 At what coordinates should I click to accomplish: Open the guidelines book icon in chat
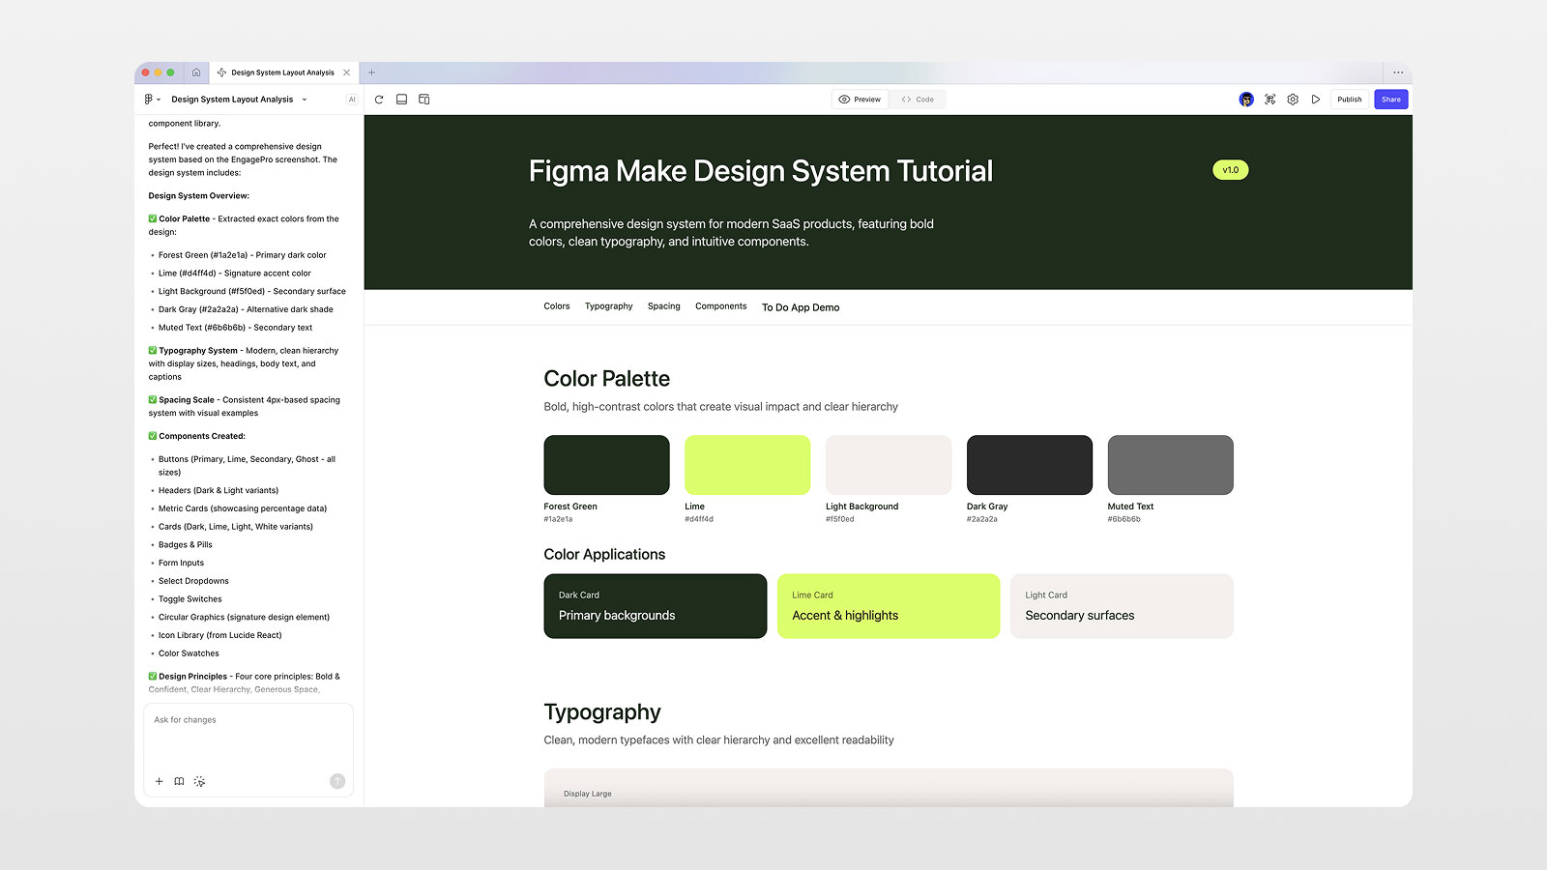point(179,781)
